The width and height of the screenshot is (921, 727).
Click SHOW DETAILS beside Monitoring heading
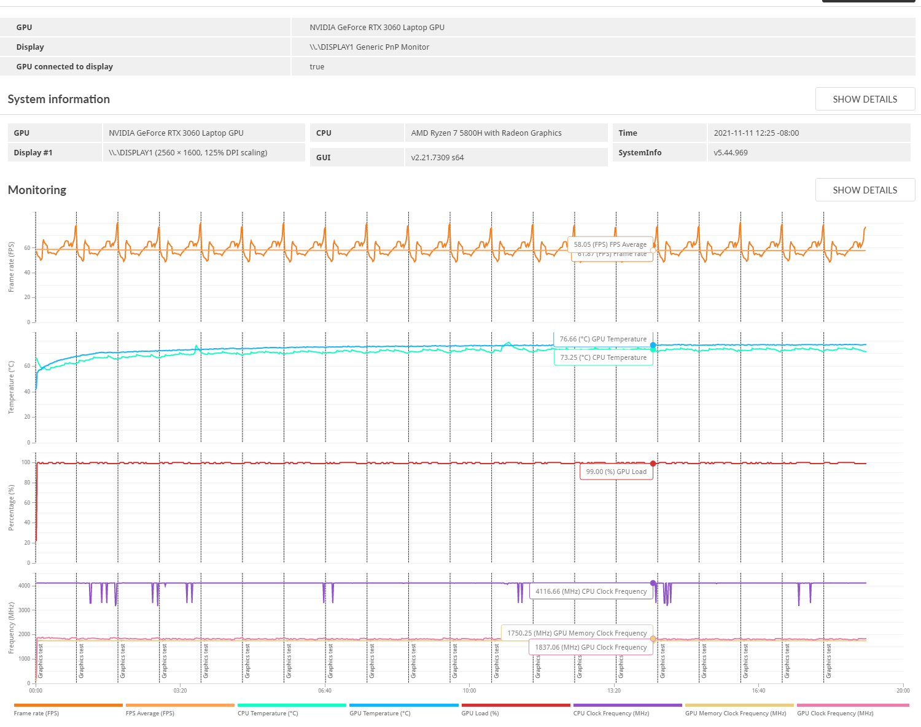865,190
